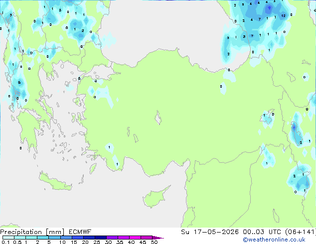Viewport: 316px width, 244px height.
Task: Select the 30–35 mm purple legend box
Action: 112,238
